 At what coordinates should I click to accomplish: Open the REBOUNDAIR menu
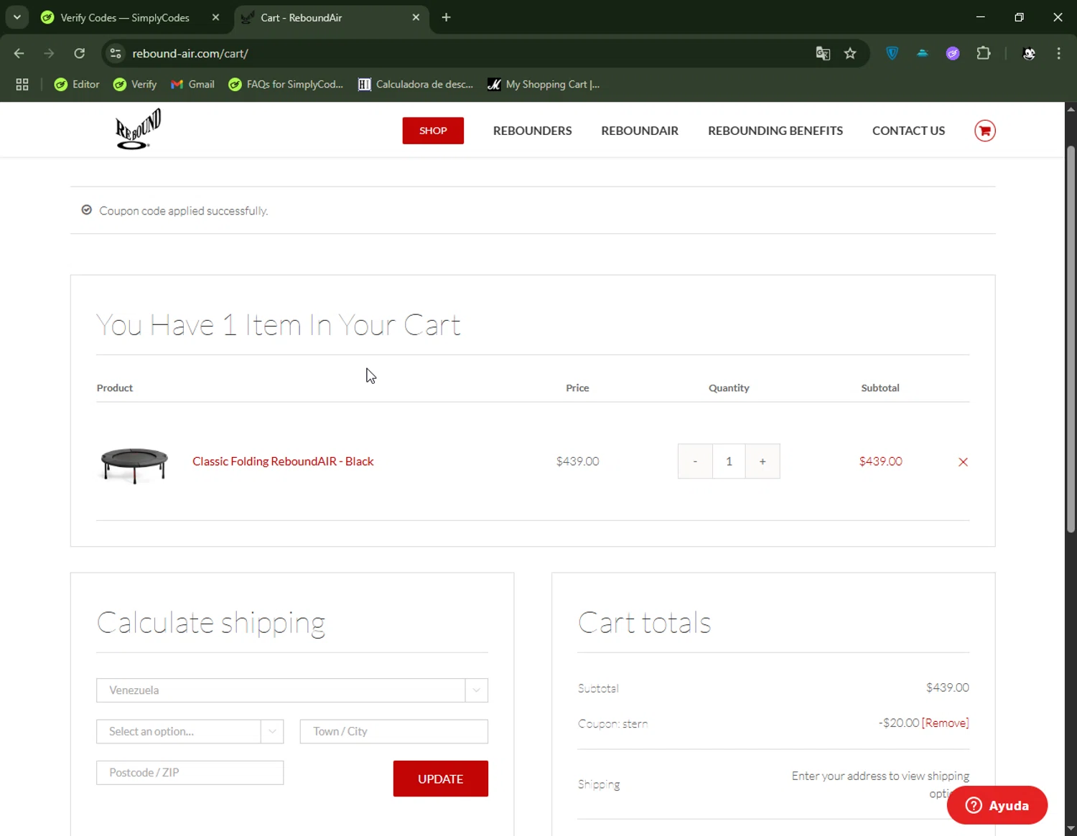pos(640,131)
